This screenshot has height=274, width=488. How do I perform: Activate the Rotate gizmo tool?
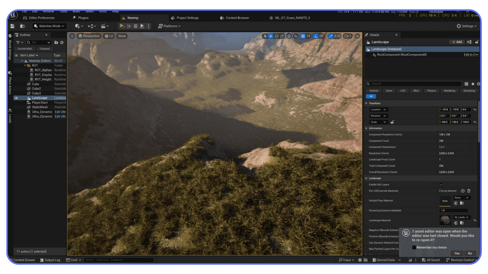tap(276, 36)
